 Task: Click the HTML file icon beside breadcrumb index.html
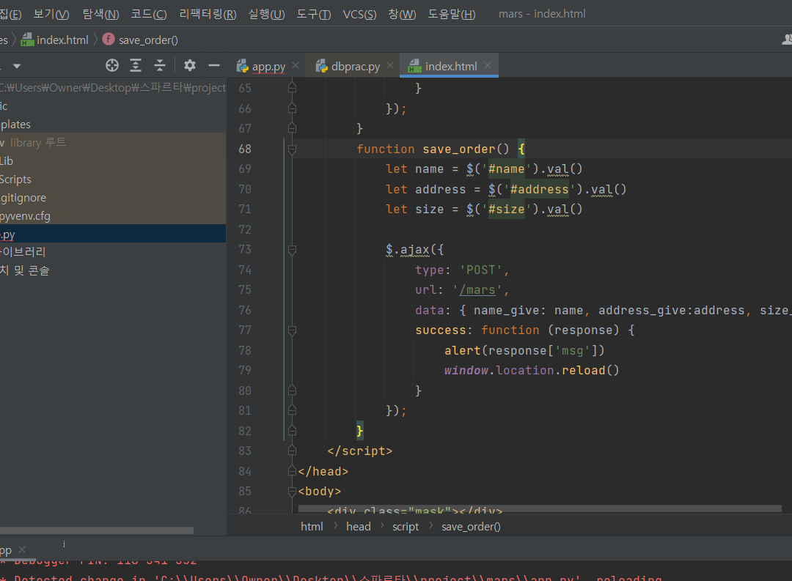pos(27,40)
